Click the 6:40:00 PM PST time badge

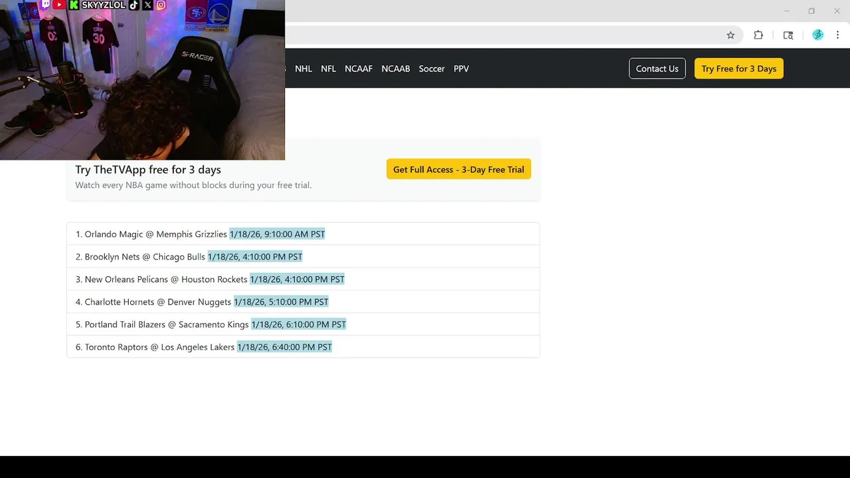tap(284, 347)
